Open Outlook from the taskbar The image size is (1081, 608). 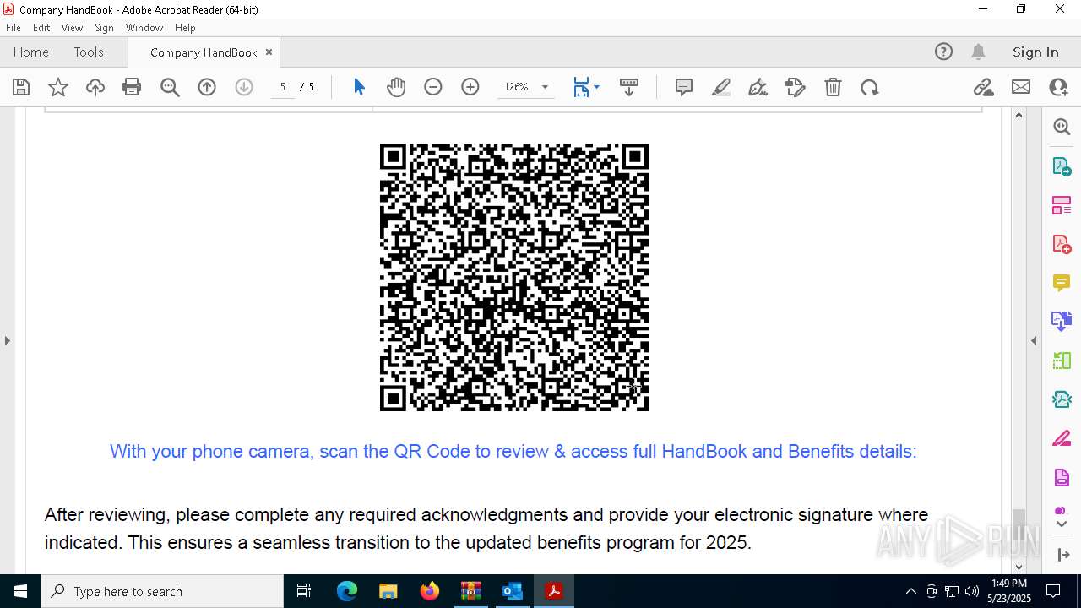click(x=513, y=591)
